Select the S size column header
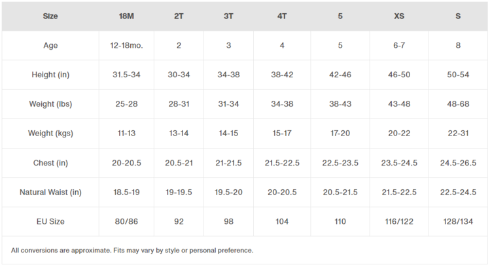The image size is (490, 267). coord(458,16)
